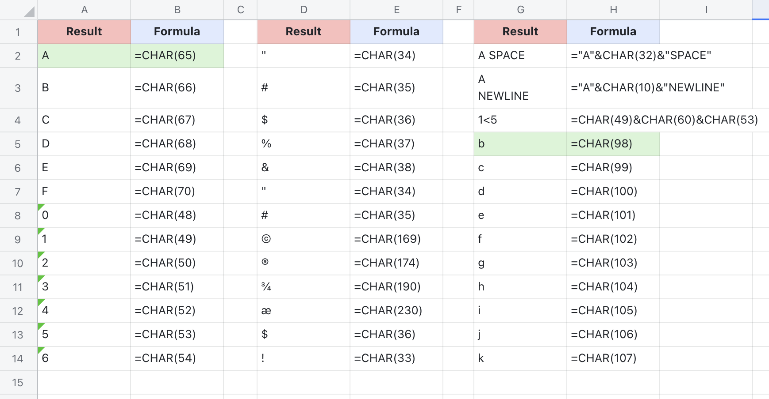Select row 15 by its row number
769x399 pixels.
(18, 382)
